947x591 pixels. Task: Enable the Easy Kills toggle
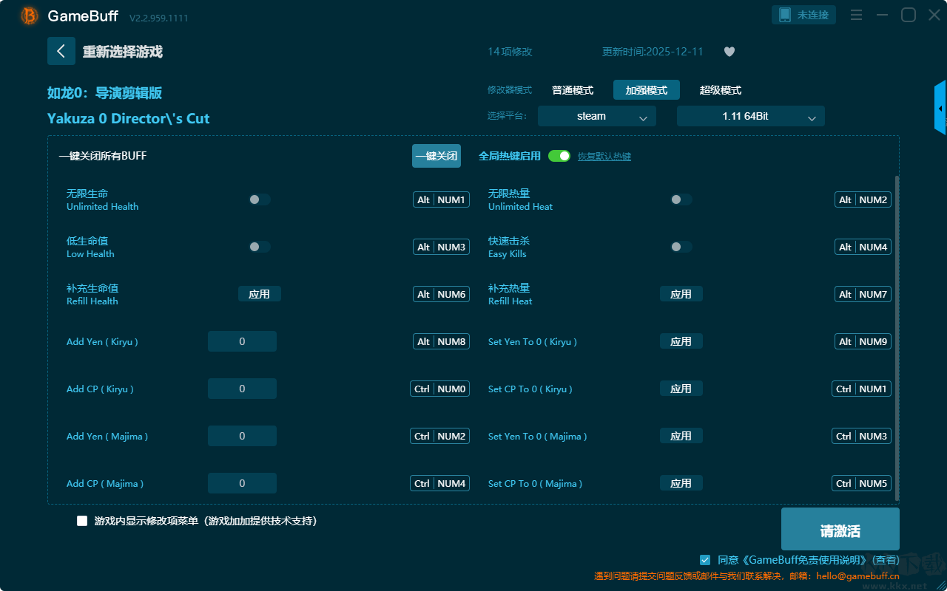click(x=681, y=247)
